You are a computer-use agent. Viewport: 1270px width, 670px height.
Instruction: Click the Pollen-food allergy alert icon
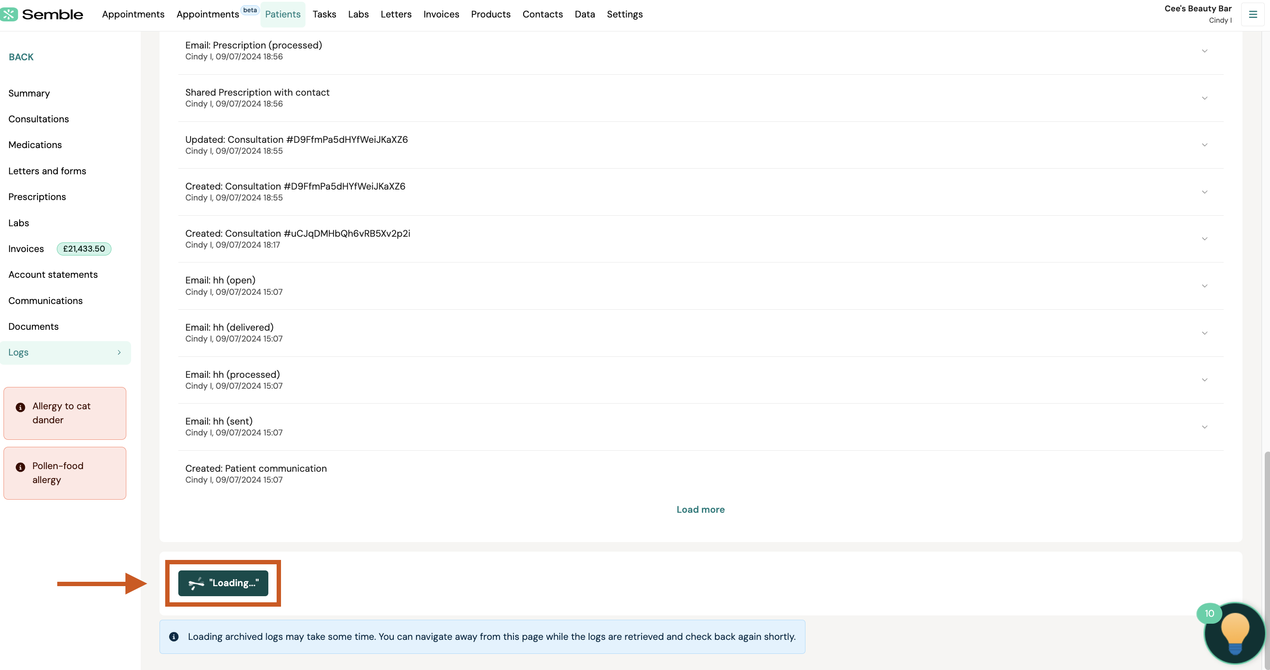tap(20, 467)
